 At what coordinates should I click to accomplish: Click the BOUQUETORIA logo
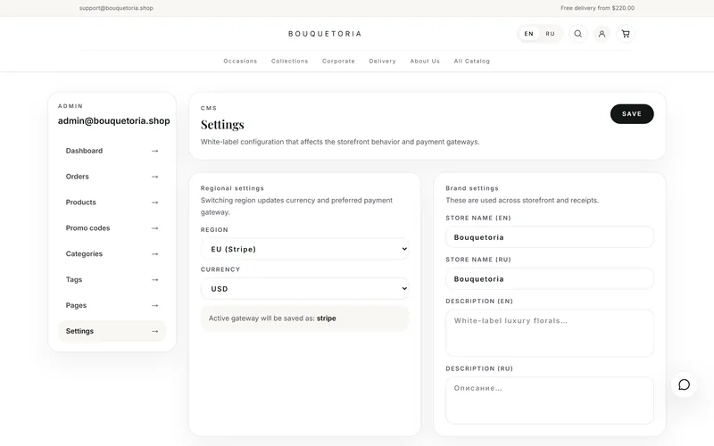(x=325, y=34)
